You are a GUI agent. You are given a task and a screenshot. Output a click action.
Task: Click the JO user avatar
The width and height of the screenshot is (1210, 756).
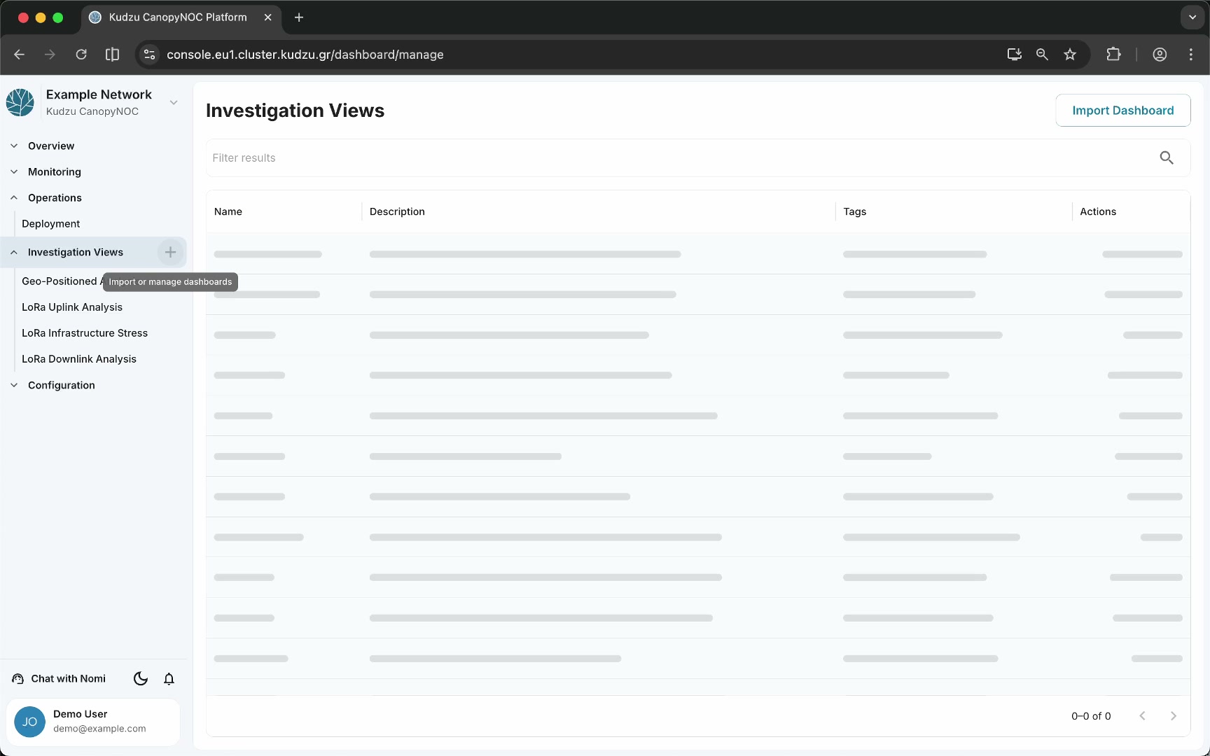coord(29,722)
